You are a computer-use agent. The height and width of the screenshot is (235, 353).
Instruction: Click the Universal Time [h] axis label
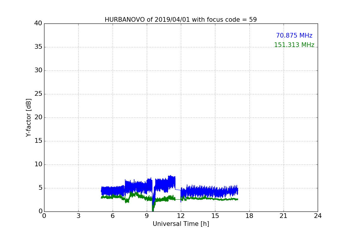click(x=181, y=224)
